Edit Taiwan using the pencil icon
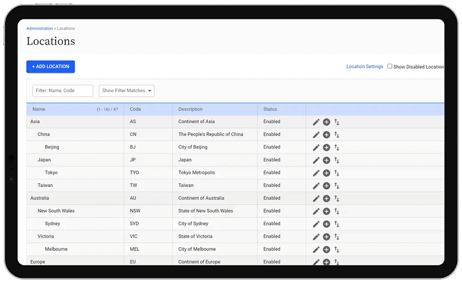The image size is (462, 284). pos(316,186)
